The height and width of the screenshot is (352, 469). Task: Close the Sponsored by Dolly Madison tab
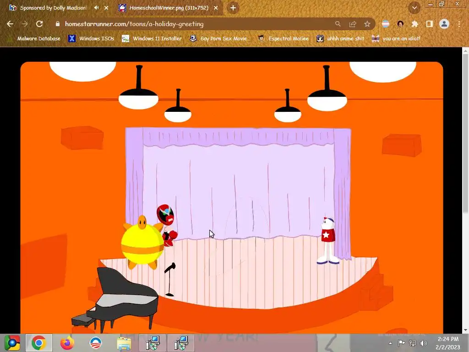[x=106, y=8]
